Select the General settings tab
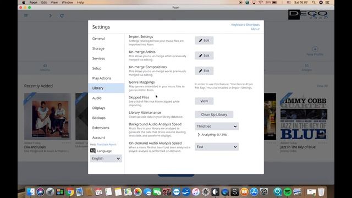This screenshot has width=352, height=198. click(106, 38)
